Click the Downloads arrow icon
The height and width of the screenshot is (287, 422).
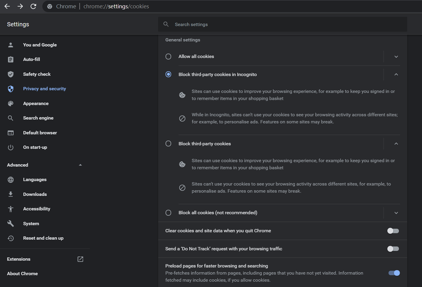click(x=11, y=194)
